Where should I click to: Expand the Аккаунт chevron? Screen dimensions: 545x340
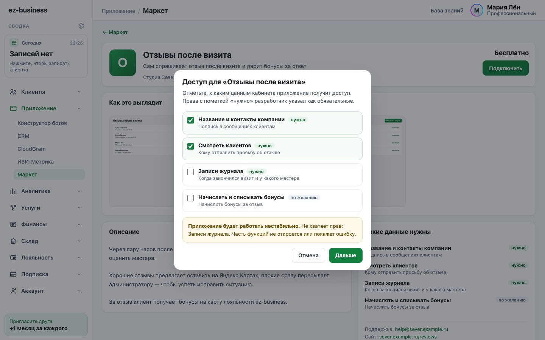79,291
